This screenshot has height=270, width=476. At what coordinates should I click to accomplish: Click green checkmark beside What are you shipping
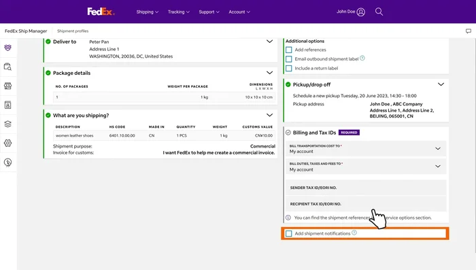click(48, 116)
